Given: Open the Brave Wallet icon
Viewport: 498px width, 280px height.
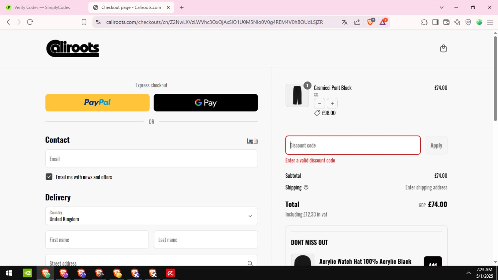Looking at the screenshot, I should tap(446, 22).
